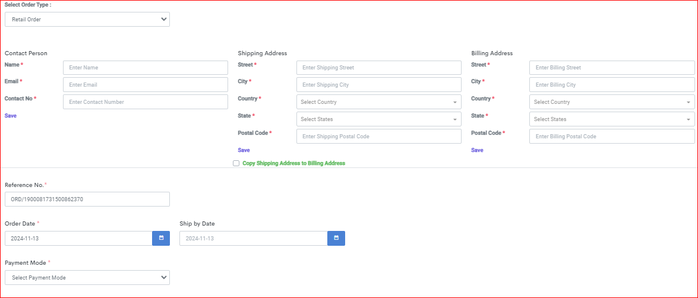Save the Billing Address section
The image size is (698, 298).
[477, 150]
